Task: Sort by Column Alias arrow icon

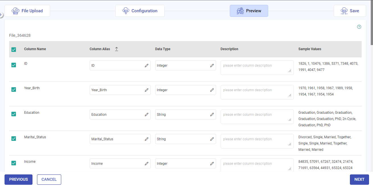Action: (x=116, y=49)
